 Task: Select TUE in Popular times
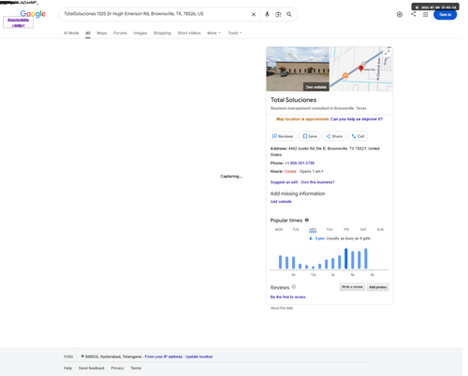[296, 229]
